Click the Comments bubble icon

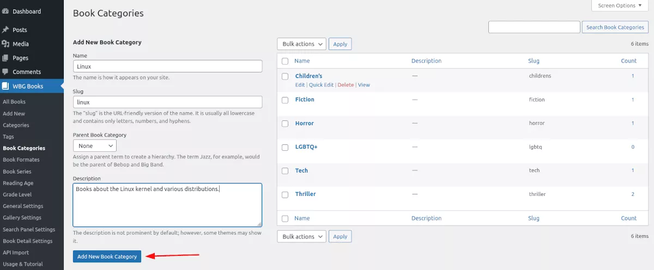point(5,72)
